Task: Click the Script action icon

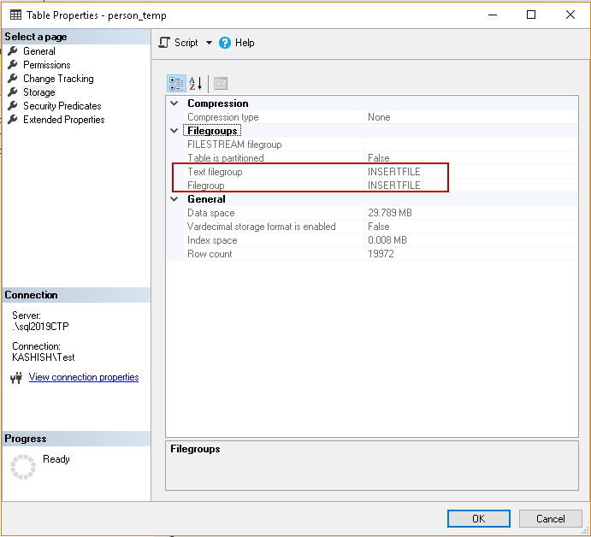Action: tap(165, 43)
